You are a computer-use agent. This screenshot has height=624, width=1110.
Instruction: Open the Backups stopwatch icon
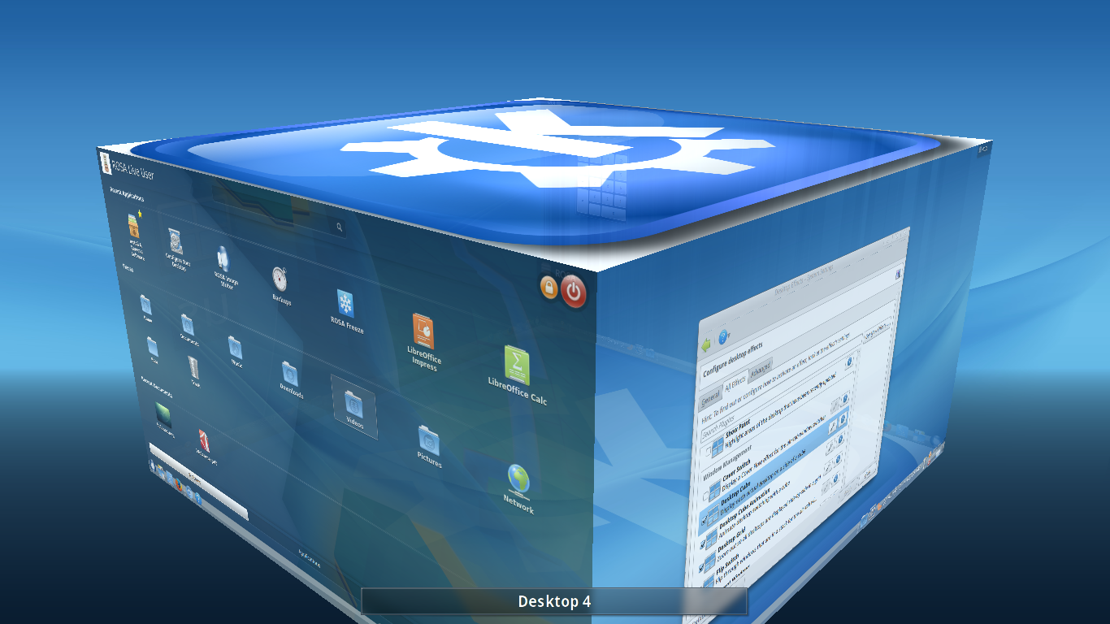click(x=280, y=280)
